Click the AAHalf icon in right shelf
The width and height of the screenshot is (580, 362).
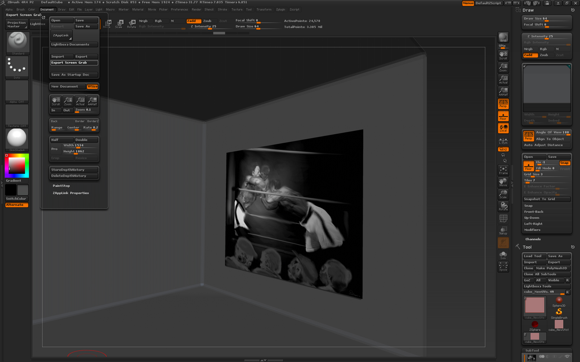[x=503, y=92]
